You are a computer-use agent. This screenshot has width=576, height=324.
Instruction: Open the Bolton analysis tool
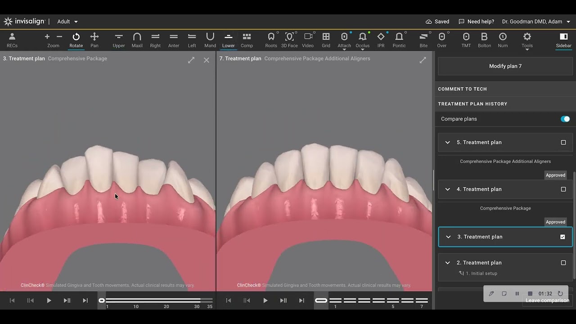pyautogui.click(x=485, y=40)
